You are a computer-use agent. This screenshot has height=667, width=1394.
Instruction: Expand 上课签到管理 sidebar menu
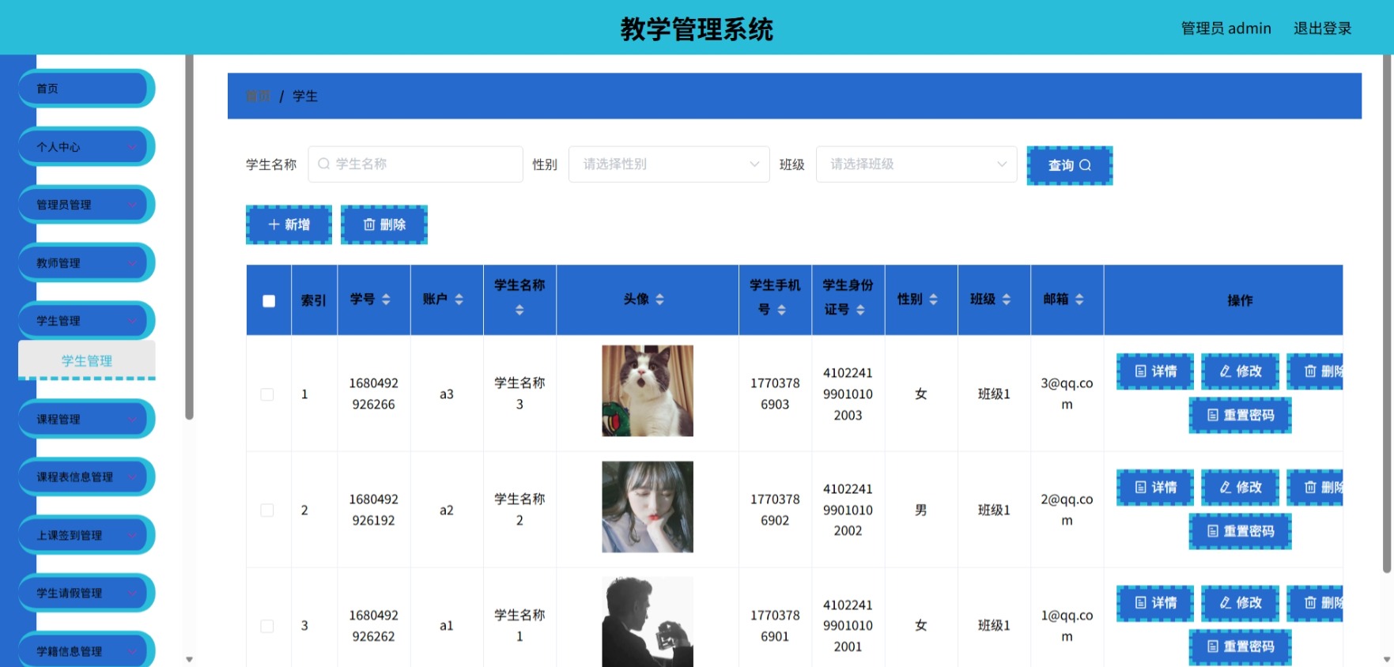click(85, 535)
